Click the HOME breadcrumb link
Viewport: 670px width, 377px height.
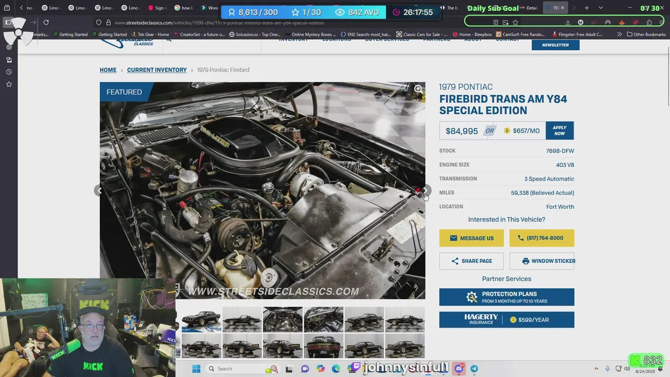[108, 70]
